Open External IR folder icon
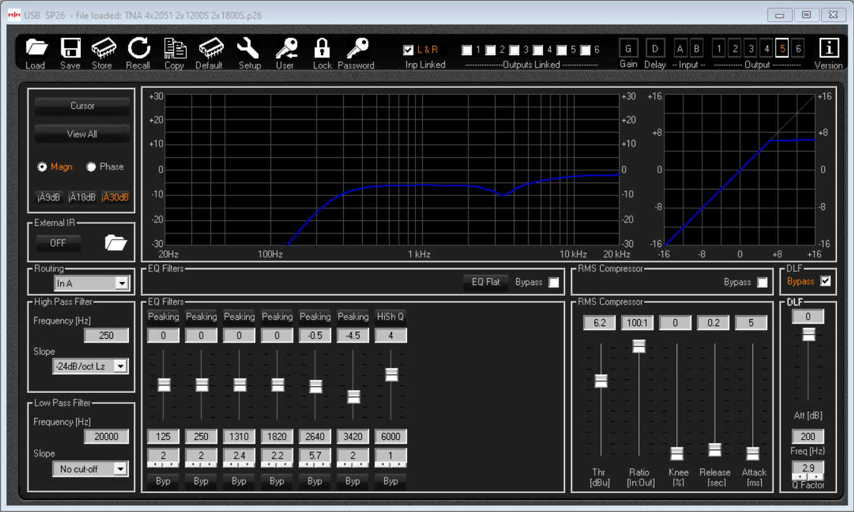Viewport: 854px width, 512px height. click(x=116, y=243)
